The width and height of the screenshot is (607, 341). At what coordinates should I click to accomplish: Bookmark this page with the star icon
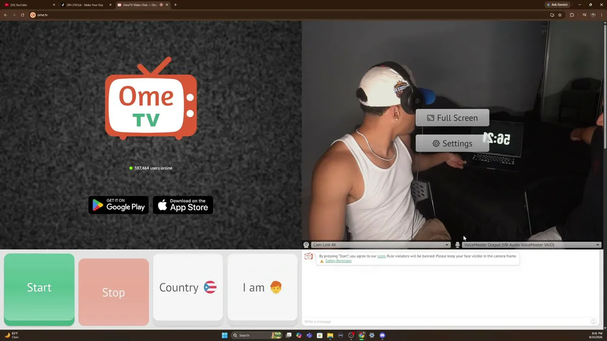pyautogui.click(x=560, y=15)
